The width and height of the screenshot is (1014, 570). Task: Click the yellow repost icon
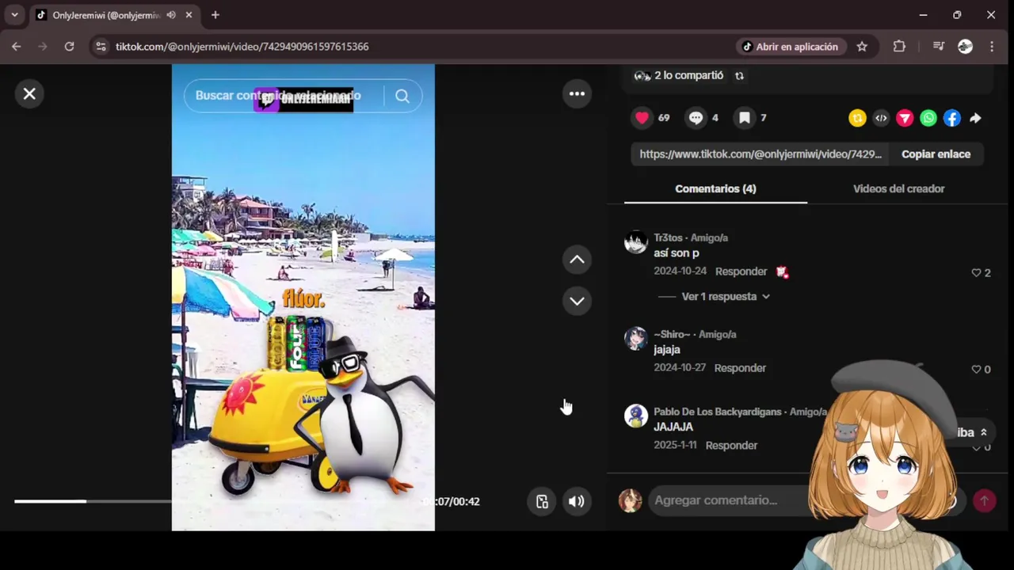point(857,118)
